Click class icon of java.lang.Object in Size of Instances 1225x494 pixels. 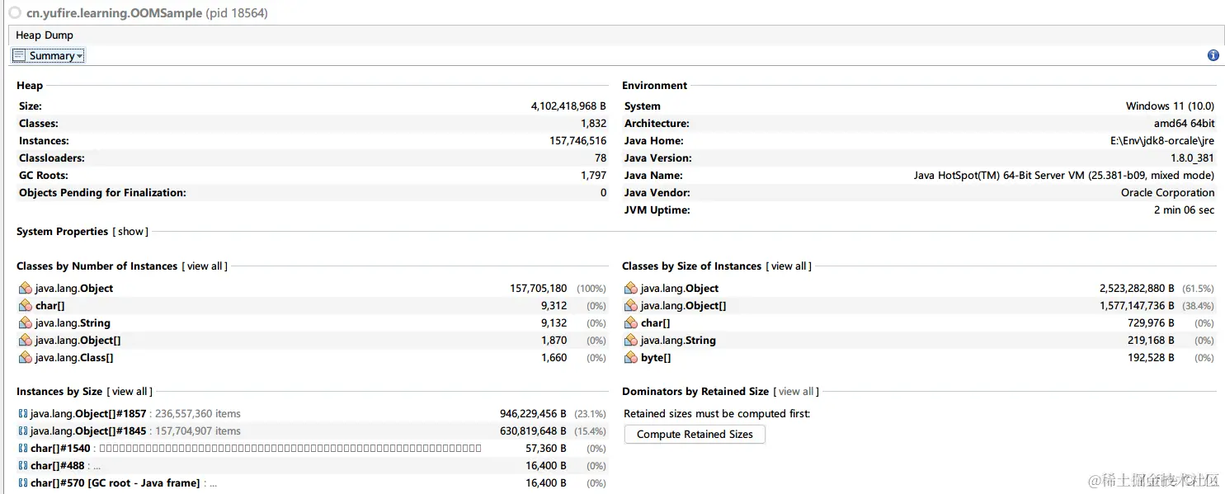coord(631,289)
